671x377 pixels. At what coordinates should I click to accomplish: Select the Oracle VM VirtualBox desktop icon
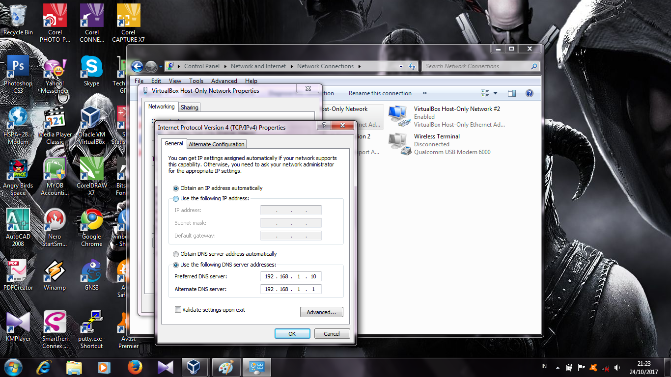tap(92, 125)
